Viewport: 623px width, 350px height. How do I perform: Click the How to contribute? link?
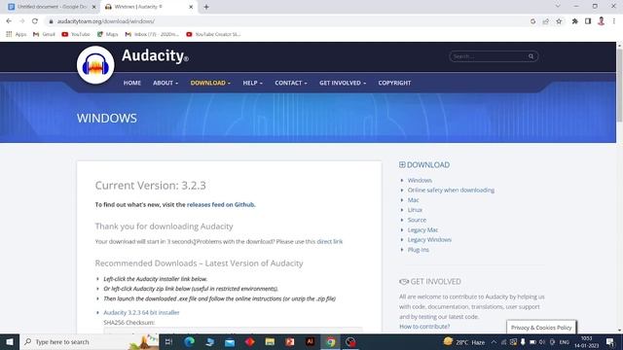[x=424, y=327]
